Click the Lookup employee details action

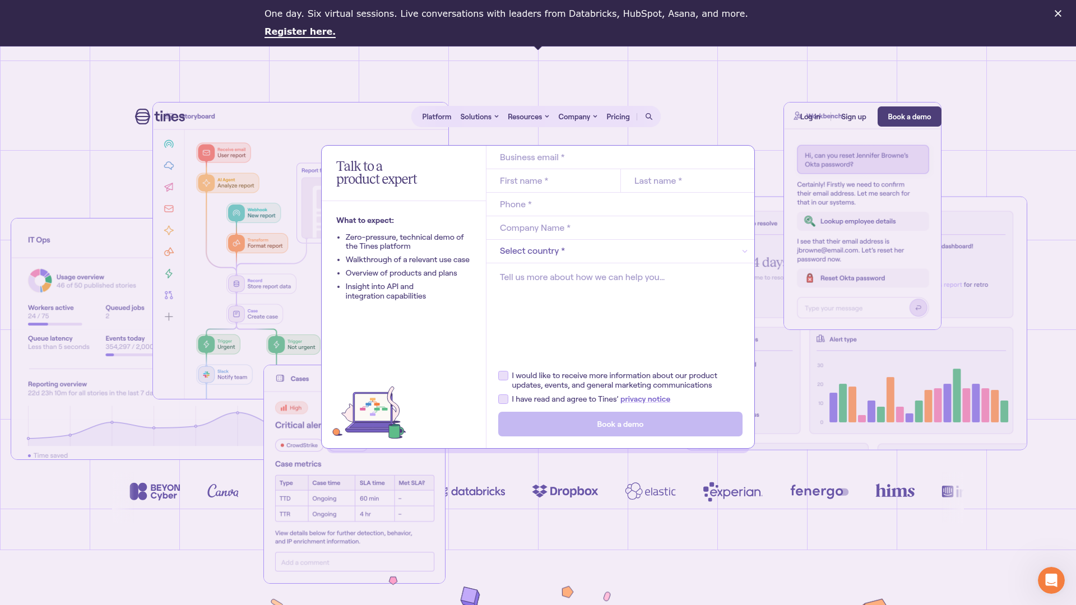point(863,221)
